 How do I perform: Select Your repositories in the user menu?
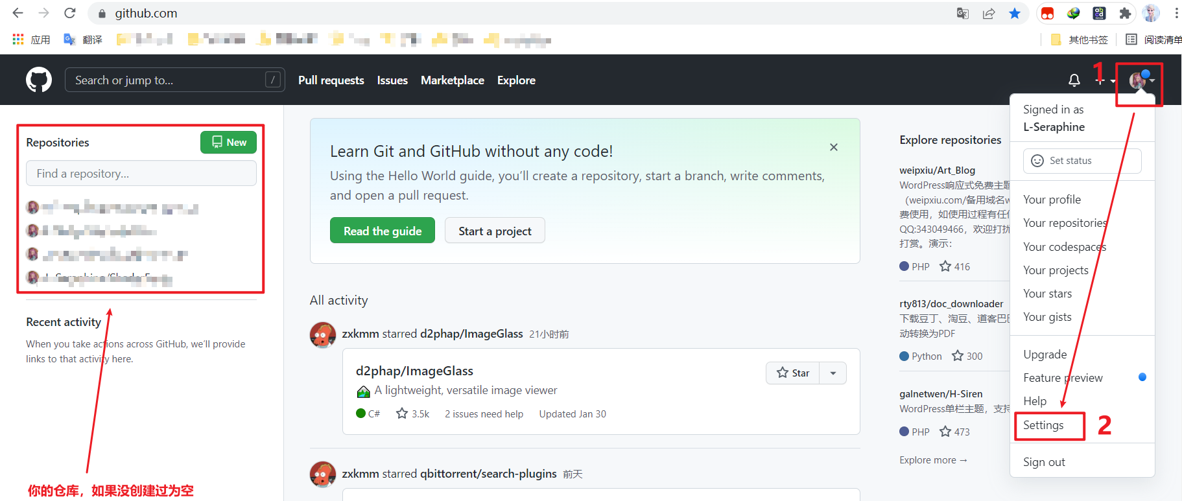1082,223
